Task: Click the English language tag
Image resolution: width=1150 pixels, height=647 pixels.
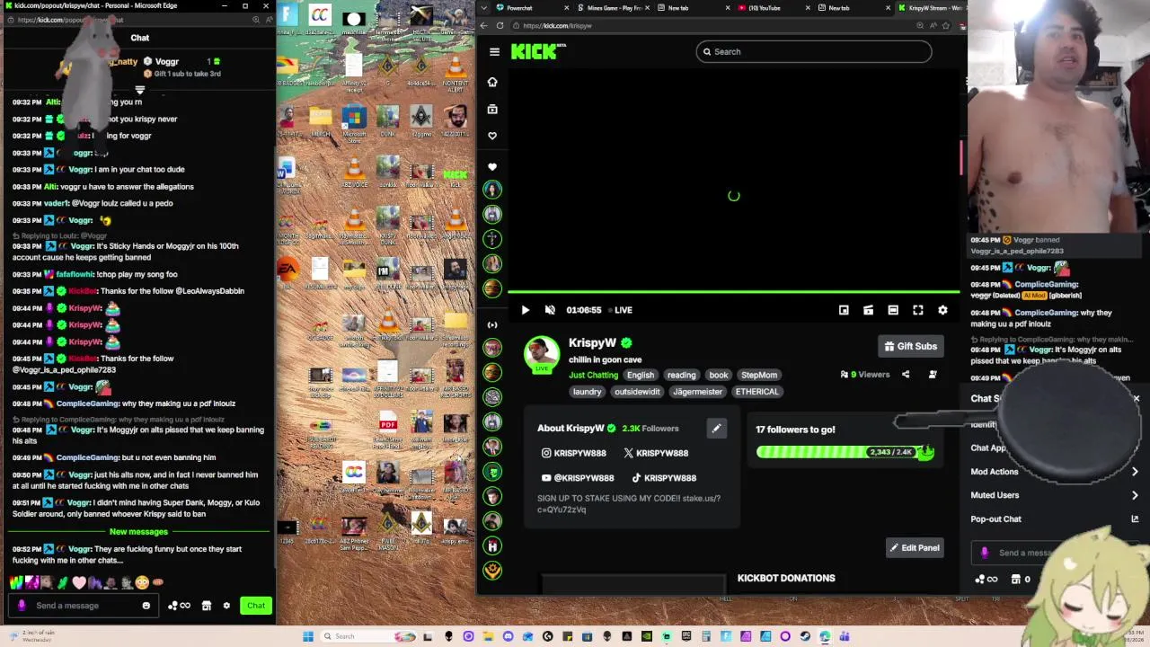Action: (x=641, y=375)
